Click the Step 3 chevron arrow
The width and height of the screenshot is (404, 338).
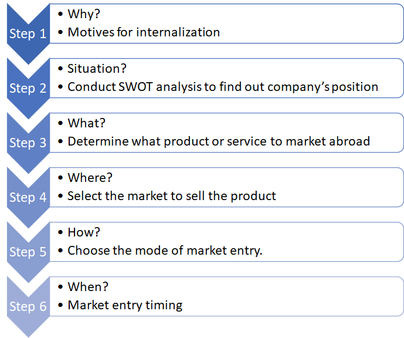(28, 143)
